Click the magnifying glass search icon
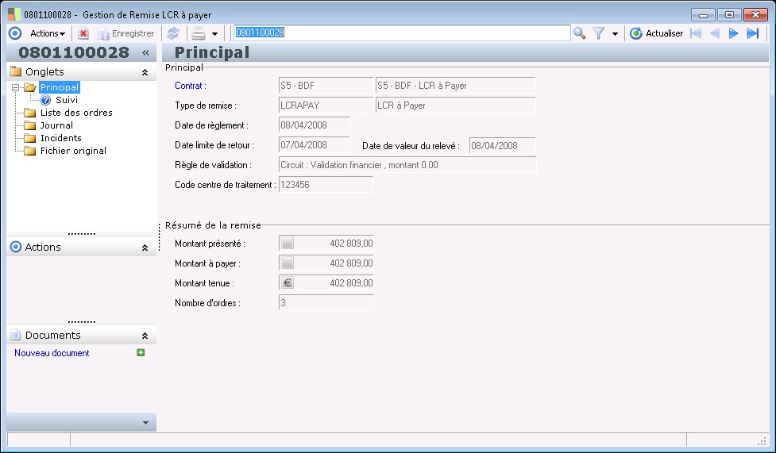This screenshot has height=453, width=776. coord(579,33)
